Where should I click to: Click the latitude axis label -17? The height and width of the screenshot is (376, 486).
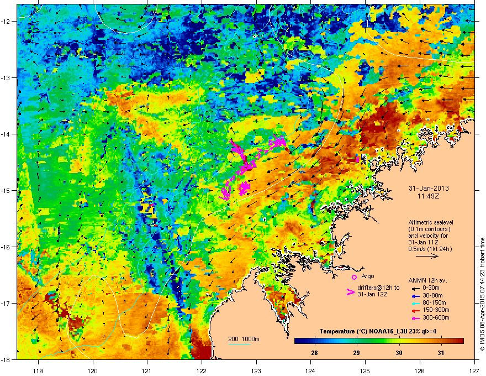(x=6, y=304)
